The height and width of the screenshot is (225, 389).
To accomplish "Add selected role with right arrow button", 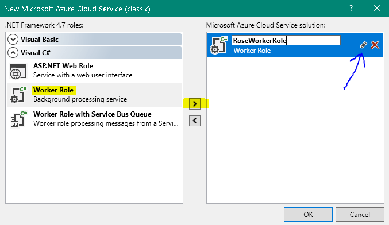I will (x=195, y=104).
